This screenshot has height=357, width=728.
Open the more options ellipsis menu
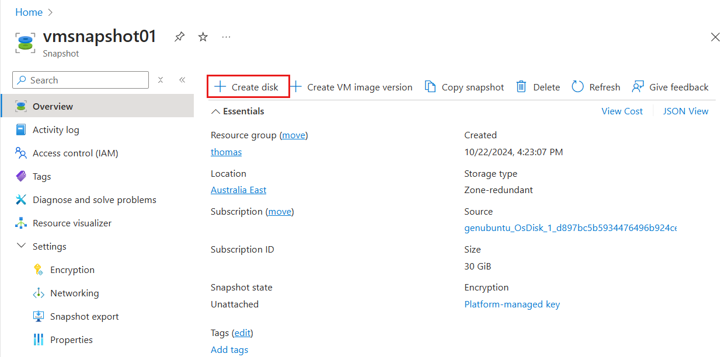[x=226, y=37]
